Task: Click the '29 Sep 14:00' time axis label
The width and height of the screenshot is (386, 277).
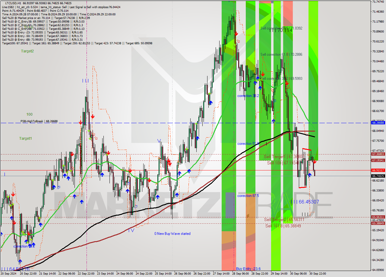Action: point(280,274)
